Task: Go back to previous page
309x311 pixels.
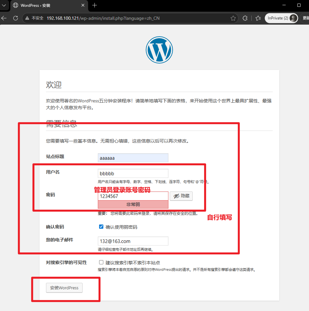Action: [x=4, y=18]
